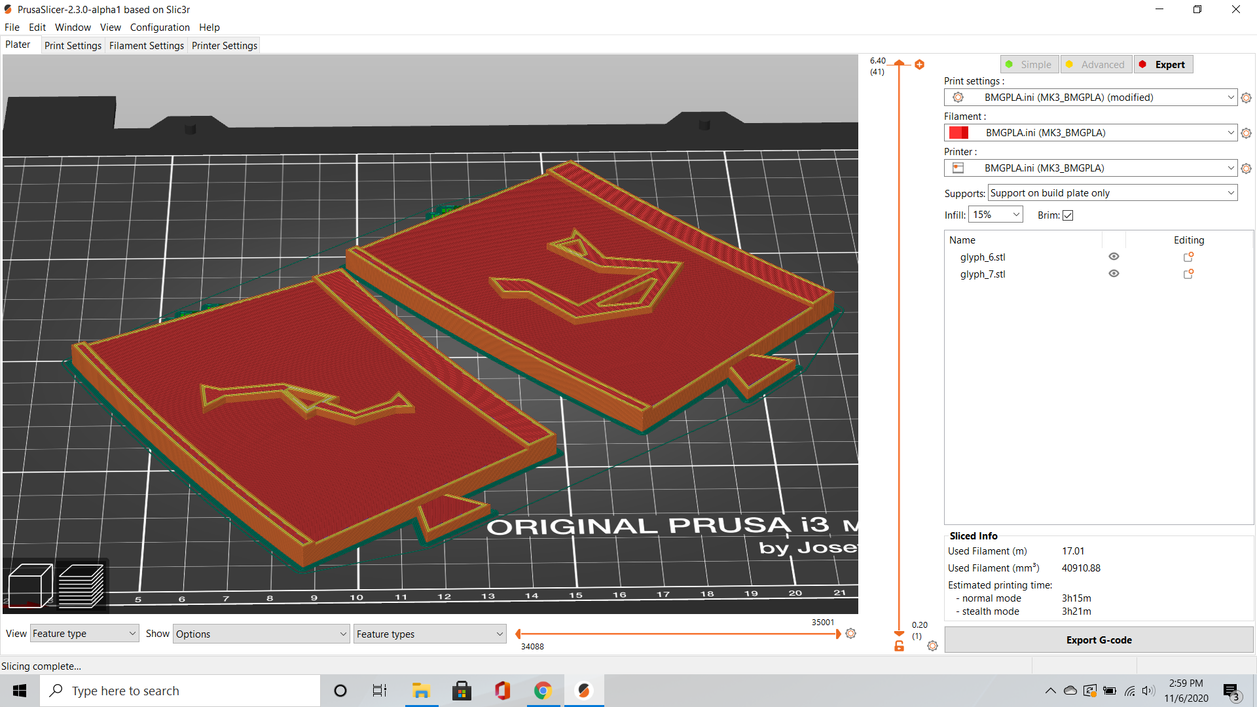This screenshot has height=707, width=1257.
Task: Switch to the Printer Settings tab
Action: (224, 45)
